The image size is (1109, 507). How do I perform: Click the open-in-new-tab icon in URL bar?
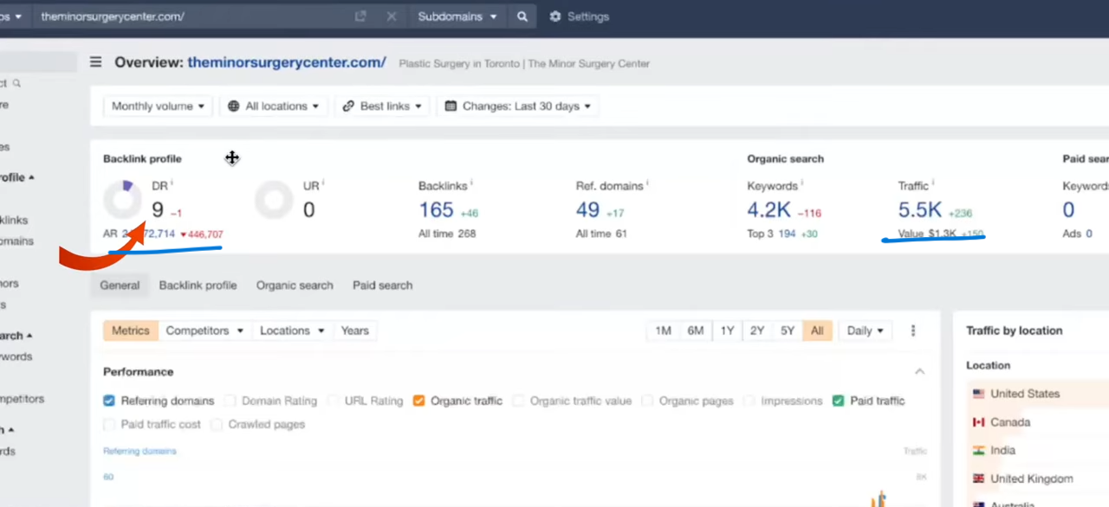tap(360, 16)
